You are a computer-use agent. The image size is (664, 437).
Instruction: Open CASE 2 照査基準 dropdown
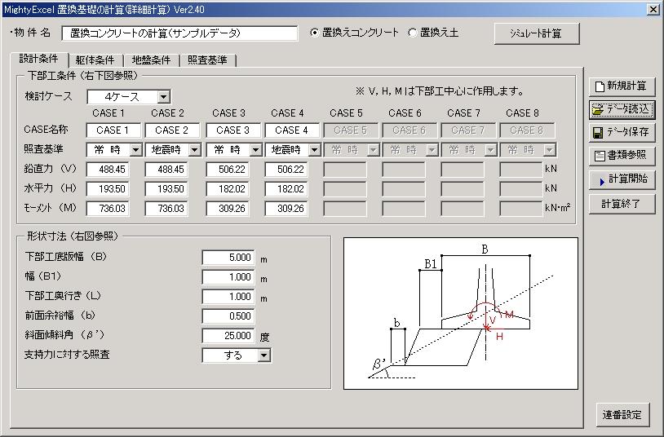(194, 150)
